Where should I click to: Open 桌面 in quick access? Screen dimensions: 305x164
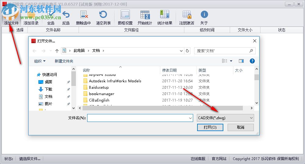(48, 82)
